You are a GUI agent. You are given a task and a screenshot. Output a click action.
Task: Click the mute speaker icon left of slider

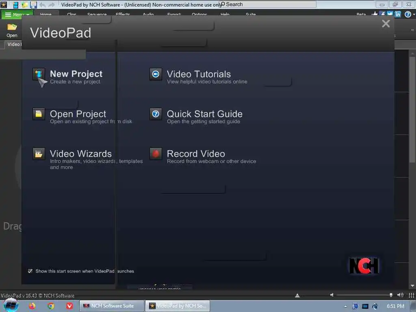coord(331,295)
